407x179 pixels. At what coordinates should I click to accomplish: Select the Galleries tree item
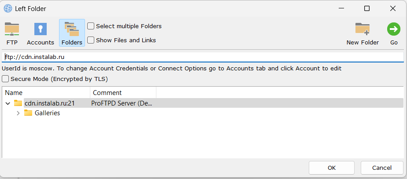click(x=47, y=113)
